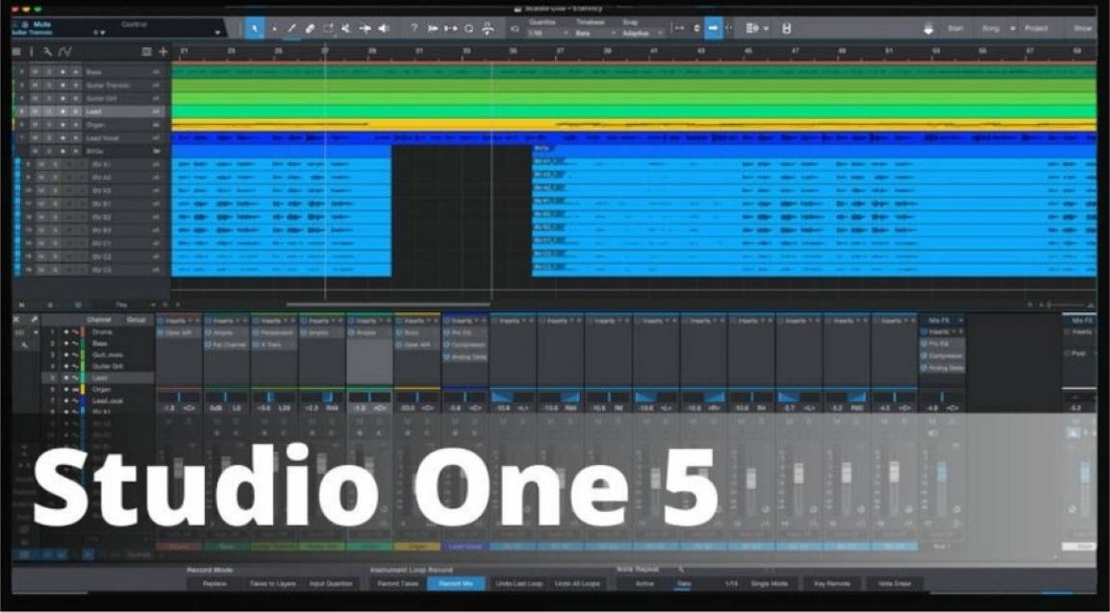This screenshot has height=613, width=1110.
Task: Click Undo All Loops button
Action: (577, 584)
